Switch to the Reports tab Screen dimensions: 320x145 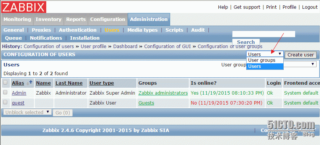[76, 19]
